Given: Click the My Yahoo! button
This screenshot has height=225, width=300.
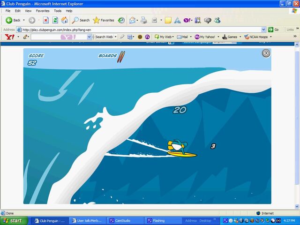Looking at the screenshot, I should coord(205,37).
